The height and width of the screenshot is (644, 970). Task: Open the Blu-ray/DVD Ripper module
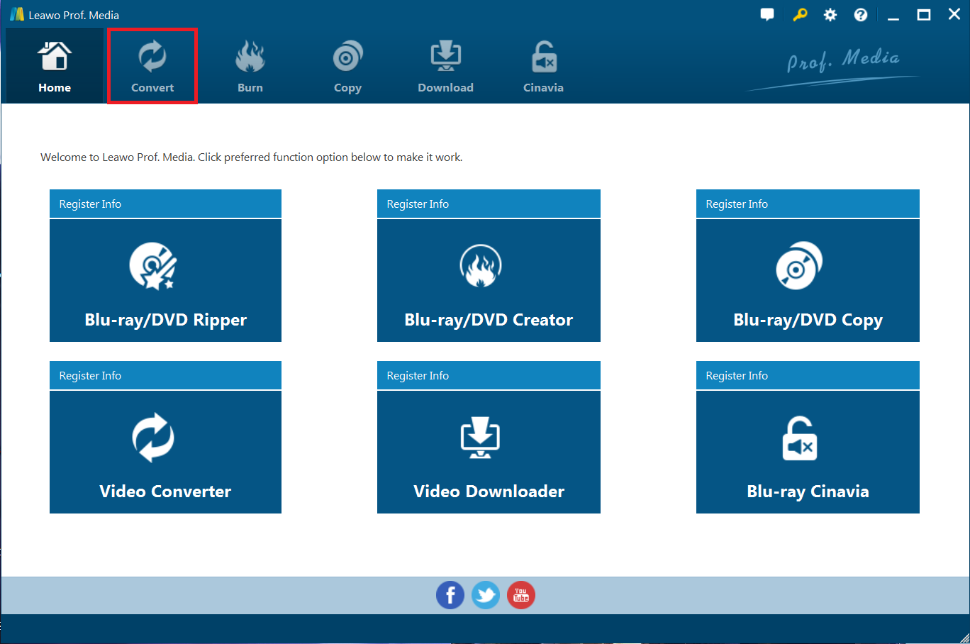[165, 280]
